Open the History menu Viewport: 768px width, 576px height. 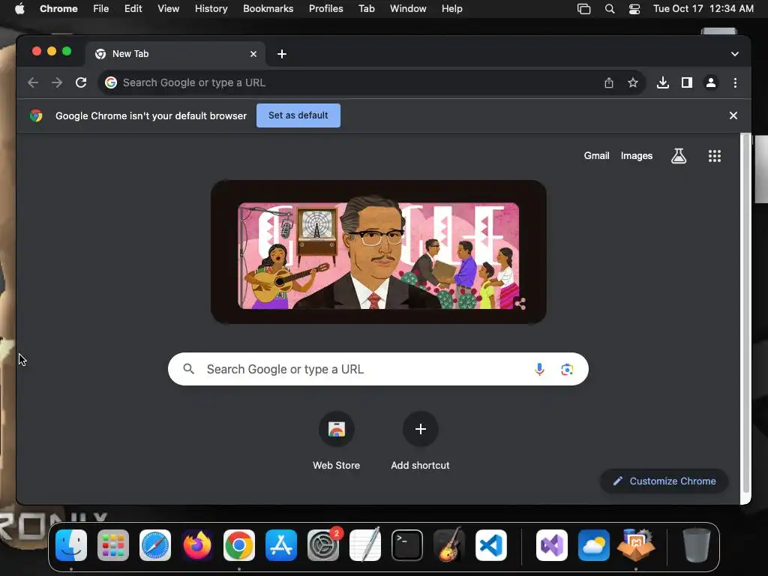click(x=211, y=9)
